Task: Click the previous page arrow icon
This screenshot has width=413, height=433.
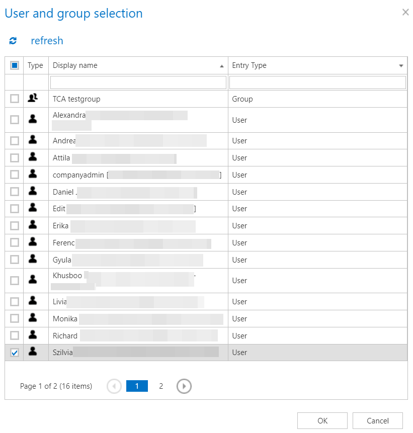Action: (114, 386)
